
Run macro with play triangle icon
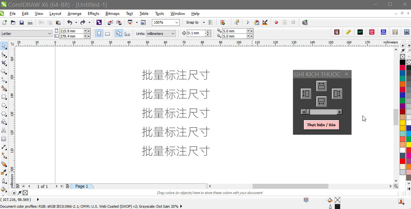(248, 22)
